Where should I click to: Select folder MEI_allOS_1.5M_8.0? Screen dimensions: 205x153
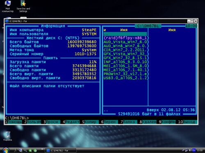[125, 66]
